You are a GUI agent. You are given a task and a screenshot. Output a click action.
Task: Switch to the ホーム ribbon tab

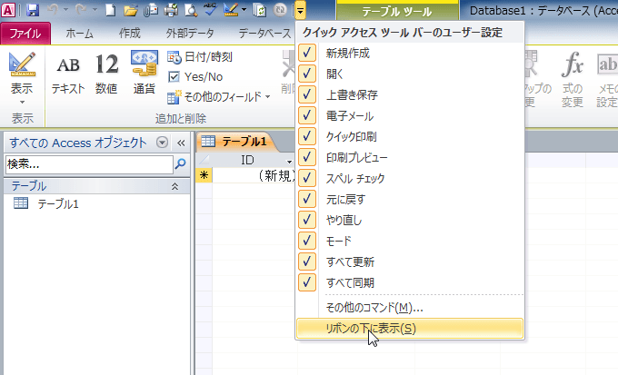click(80, 34)
